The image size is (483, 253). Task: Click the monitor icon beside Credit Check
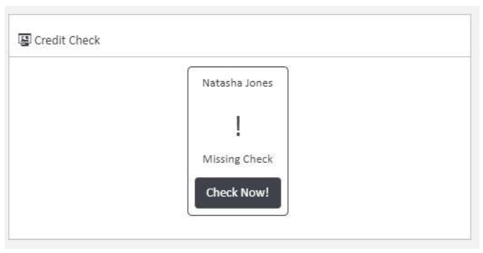[x=25, y=40]
